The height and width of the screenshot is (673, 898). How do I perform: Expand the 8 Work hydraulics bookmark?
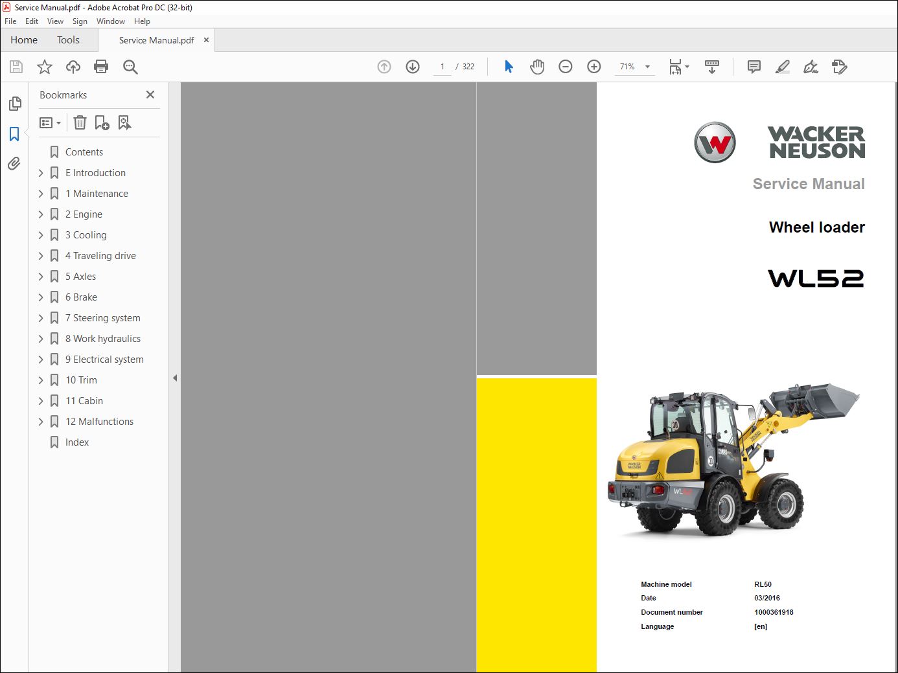(x=41, y=339)
